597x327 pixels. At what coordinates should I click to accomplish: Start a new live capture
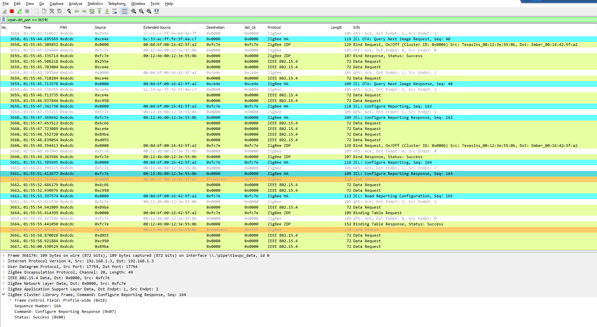[4, 11]
